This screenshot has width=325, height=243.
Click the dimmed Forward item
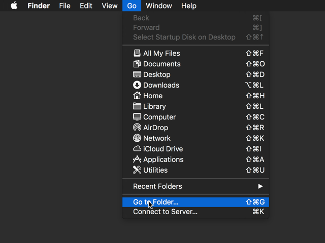196,27
